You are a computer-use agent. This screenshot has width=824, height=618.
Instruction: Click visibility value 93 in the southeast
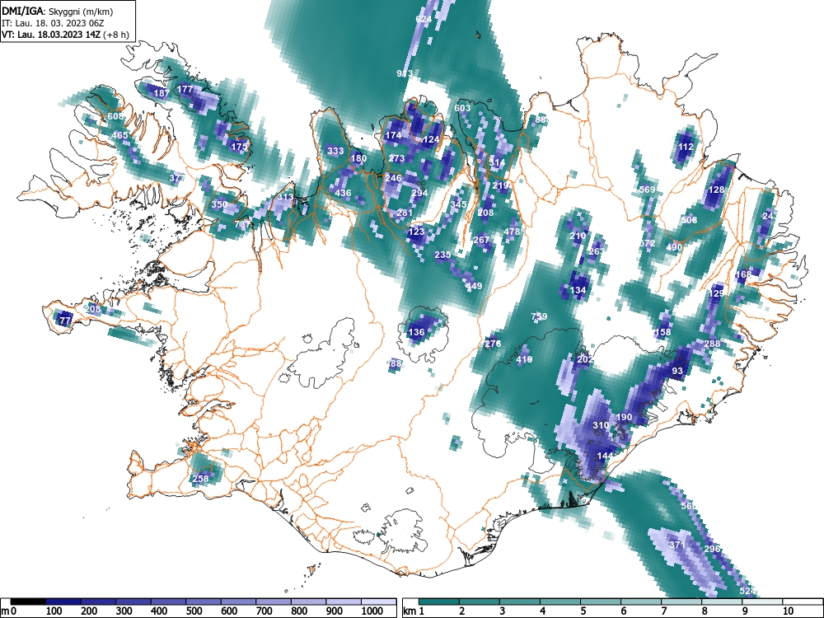[x=677, y=371]
